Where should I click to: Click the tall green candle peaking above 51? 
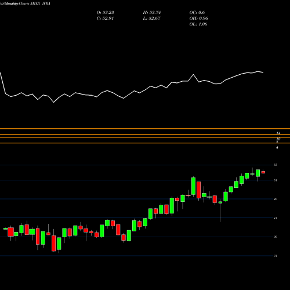click(x=193, y=186)
